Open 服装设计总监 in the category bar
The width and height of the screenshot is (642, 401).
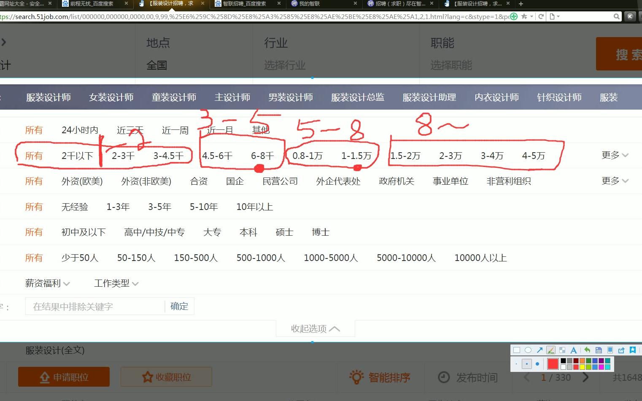(x=358, y=97)
